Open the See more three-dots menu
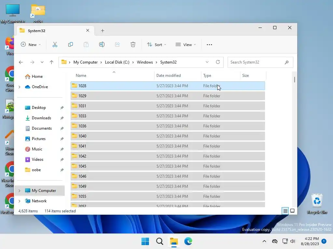Screen dimensions: 333x249 click(x=209, y=45)
